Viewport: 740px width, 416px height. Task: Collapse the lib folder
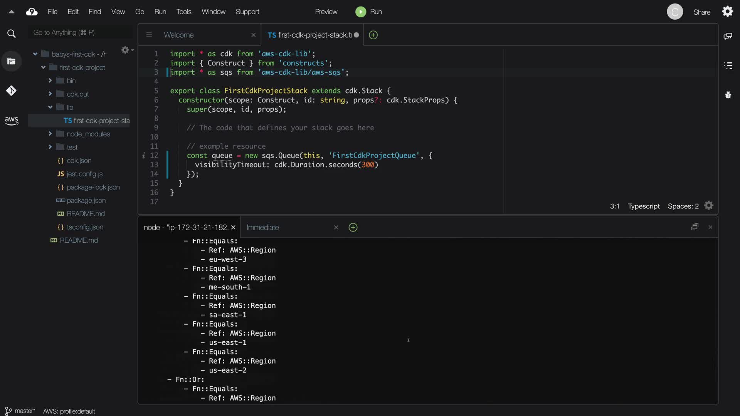(x=50, y=107)
